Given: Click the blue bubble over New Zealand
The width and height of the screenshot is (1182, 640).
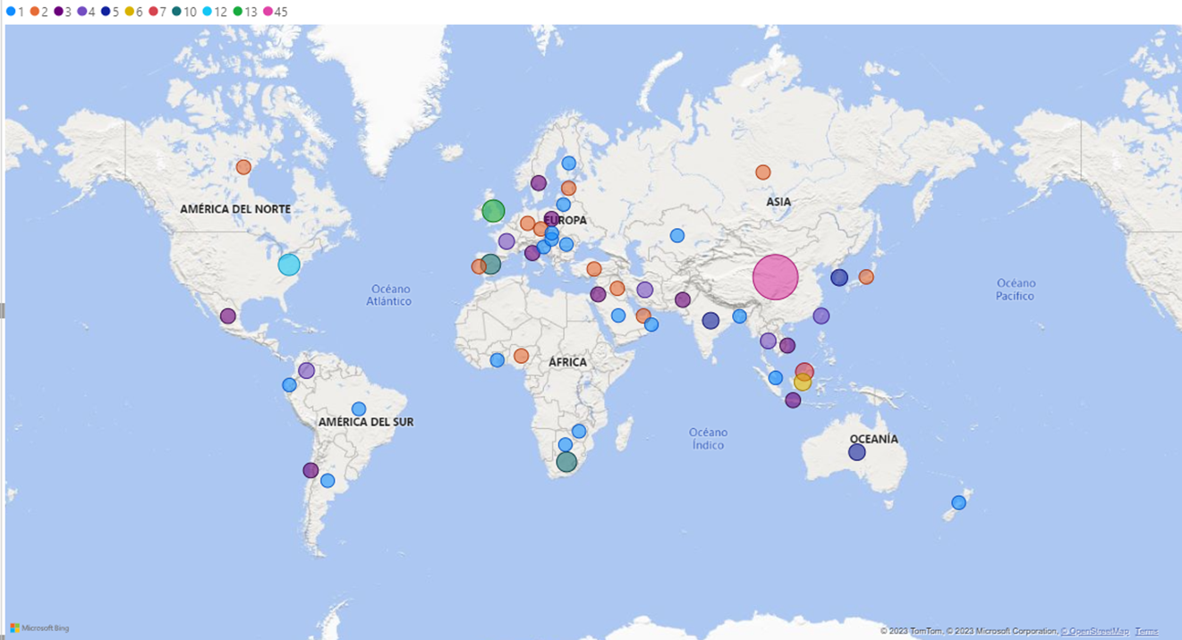Looking at the screenshot, I should click(958, 502).
